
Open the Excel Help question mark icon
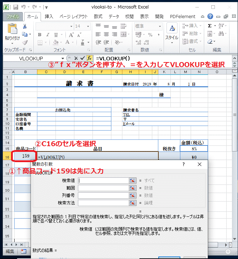[210, 16]
